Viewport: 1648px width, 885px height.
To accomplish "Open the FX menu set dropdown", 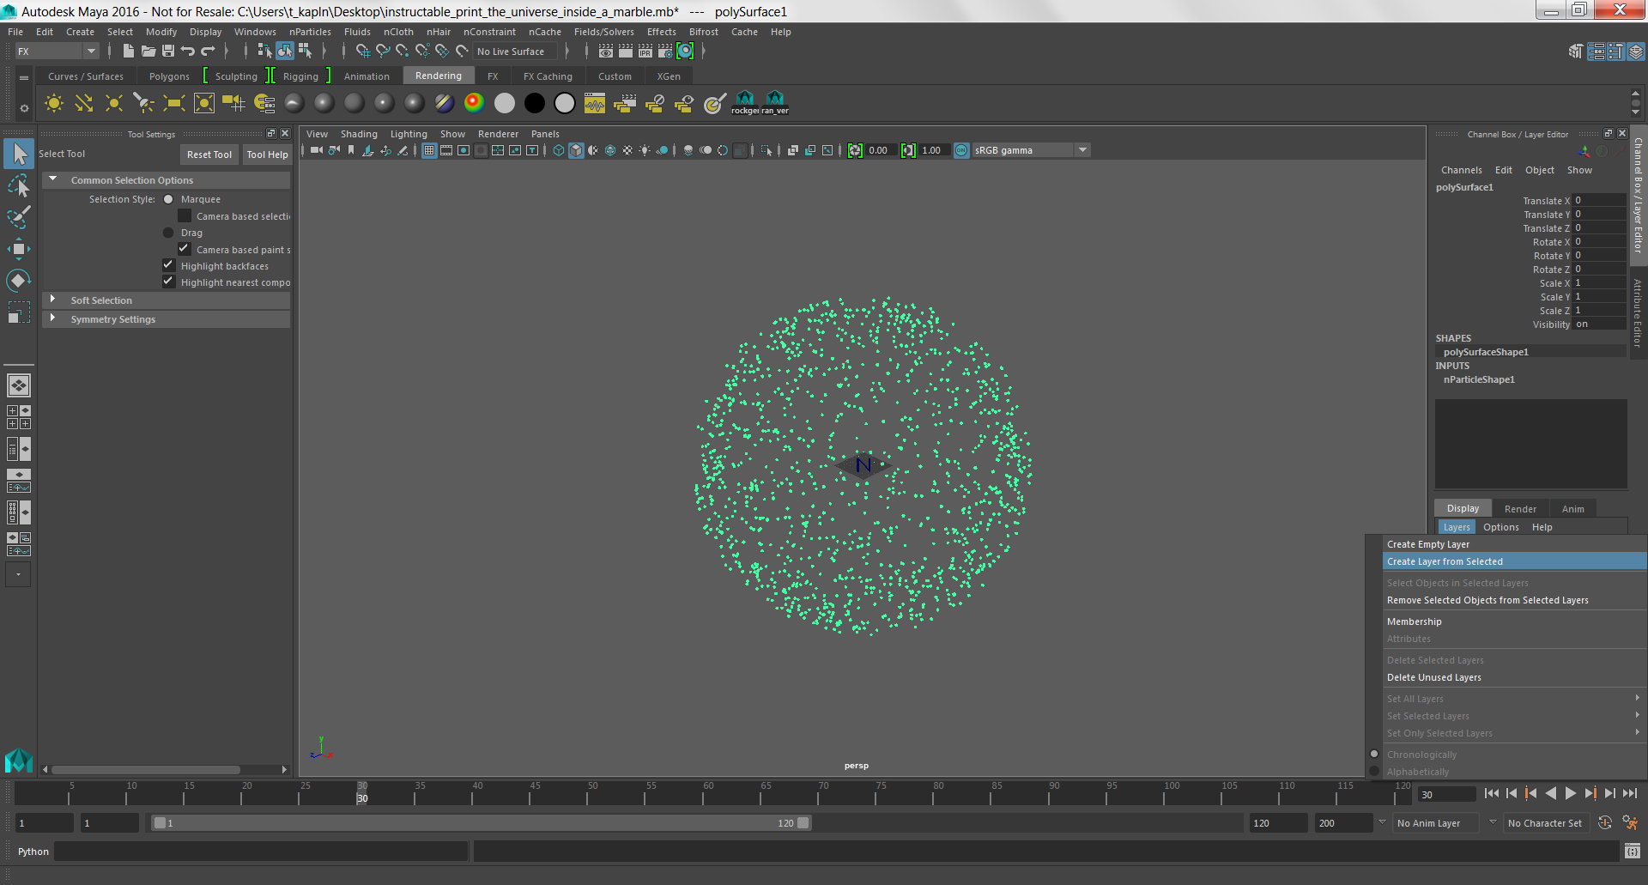I will coord(58,52).
